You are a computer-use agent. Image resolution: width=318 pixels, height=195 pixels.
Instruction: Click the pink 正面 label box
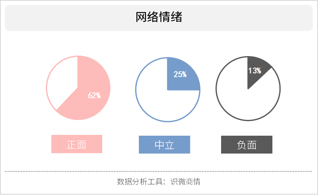77,144
